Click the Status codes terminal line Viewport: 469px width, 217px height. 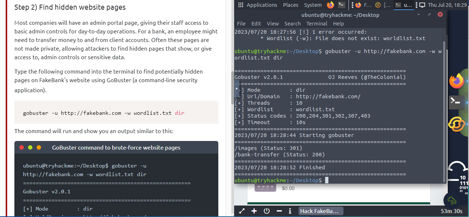pos(302,116)
